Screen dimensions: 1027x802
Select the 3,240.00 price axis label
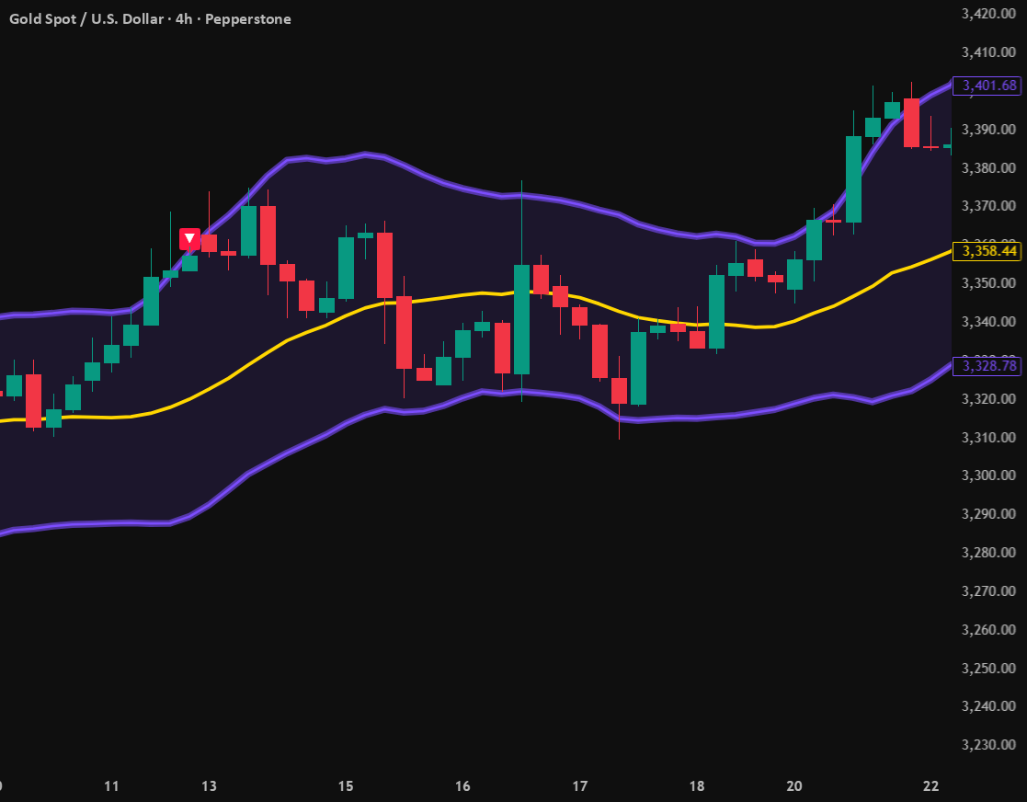988,707
